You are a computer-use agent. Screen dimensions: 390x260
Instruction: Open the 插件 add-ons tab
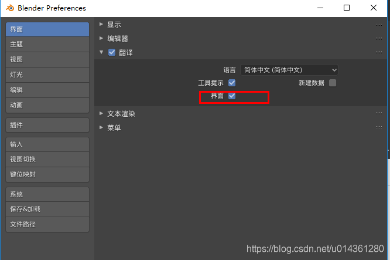[x=47, y=125]
